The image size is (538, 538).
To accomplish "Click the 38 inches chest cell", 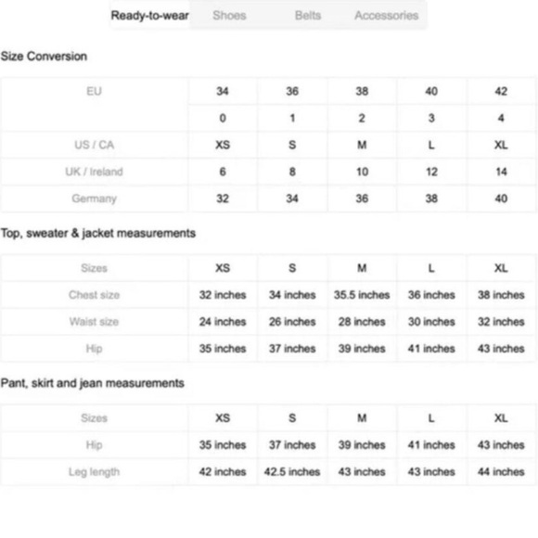I will coord(501,295).
